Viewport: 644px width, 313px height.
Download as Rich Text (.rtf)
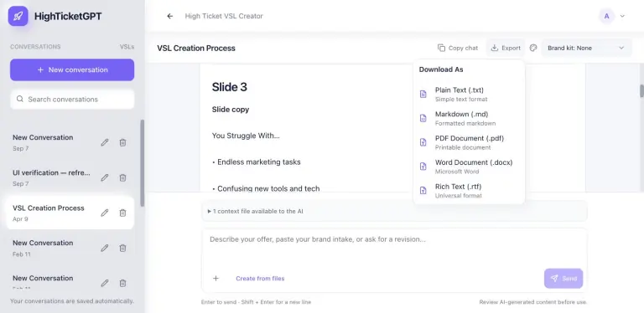(469, 191)
